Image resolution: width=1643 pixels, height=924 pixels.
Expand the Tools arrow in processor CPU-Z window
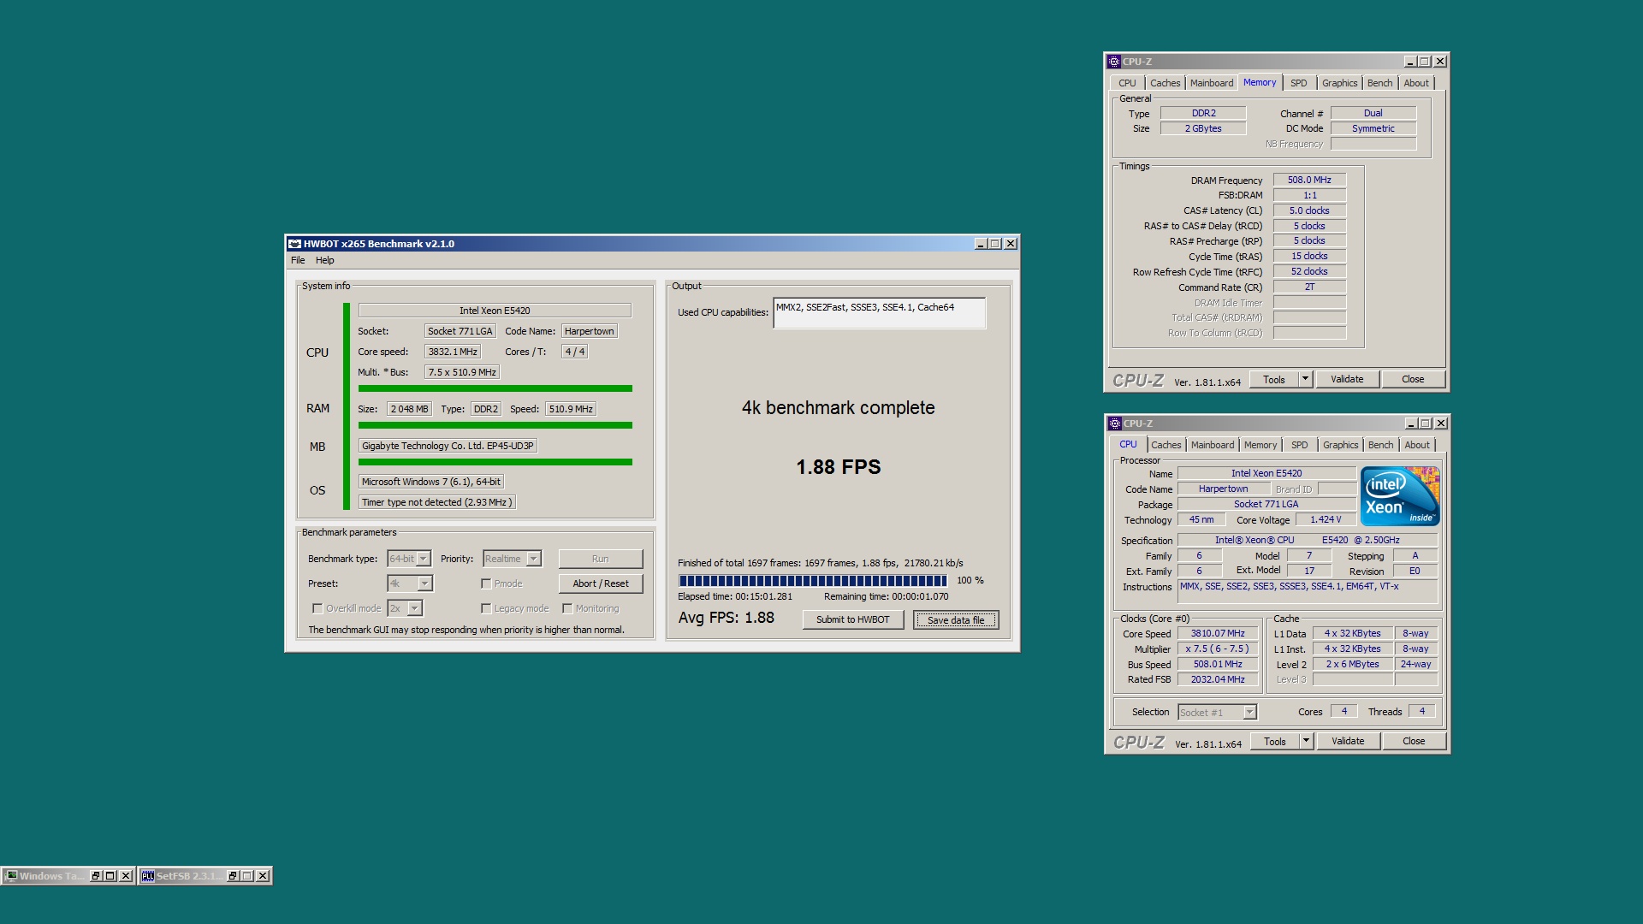[1306, 741]
